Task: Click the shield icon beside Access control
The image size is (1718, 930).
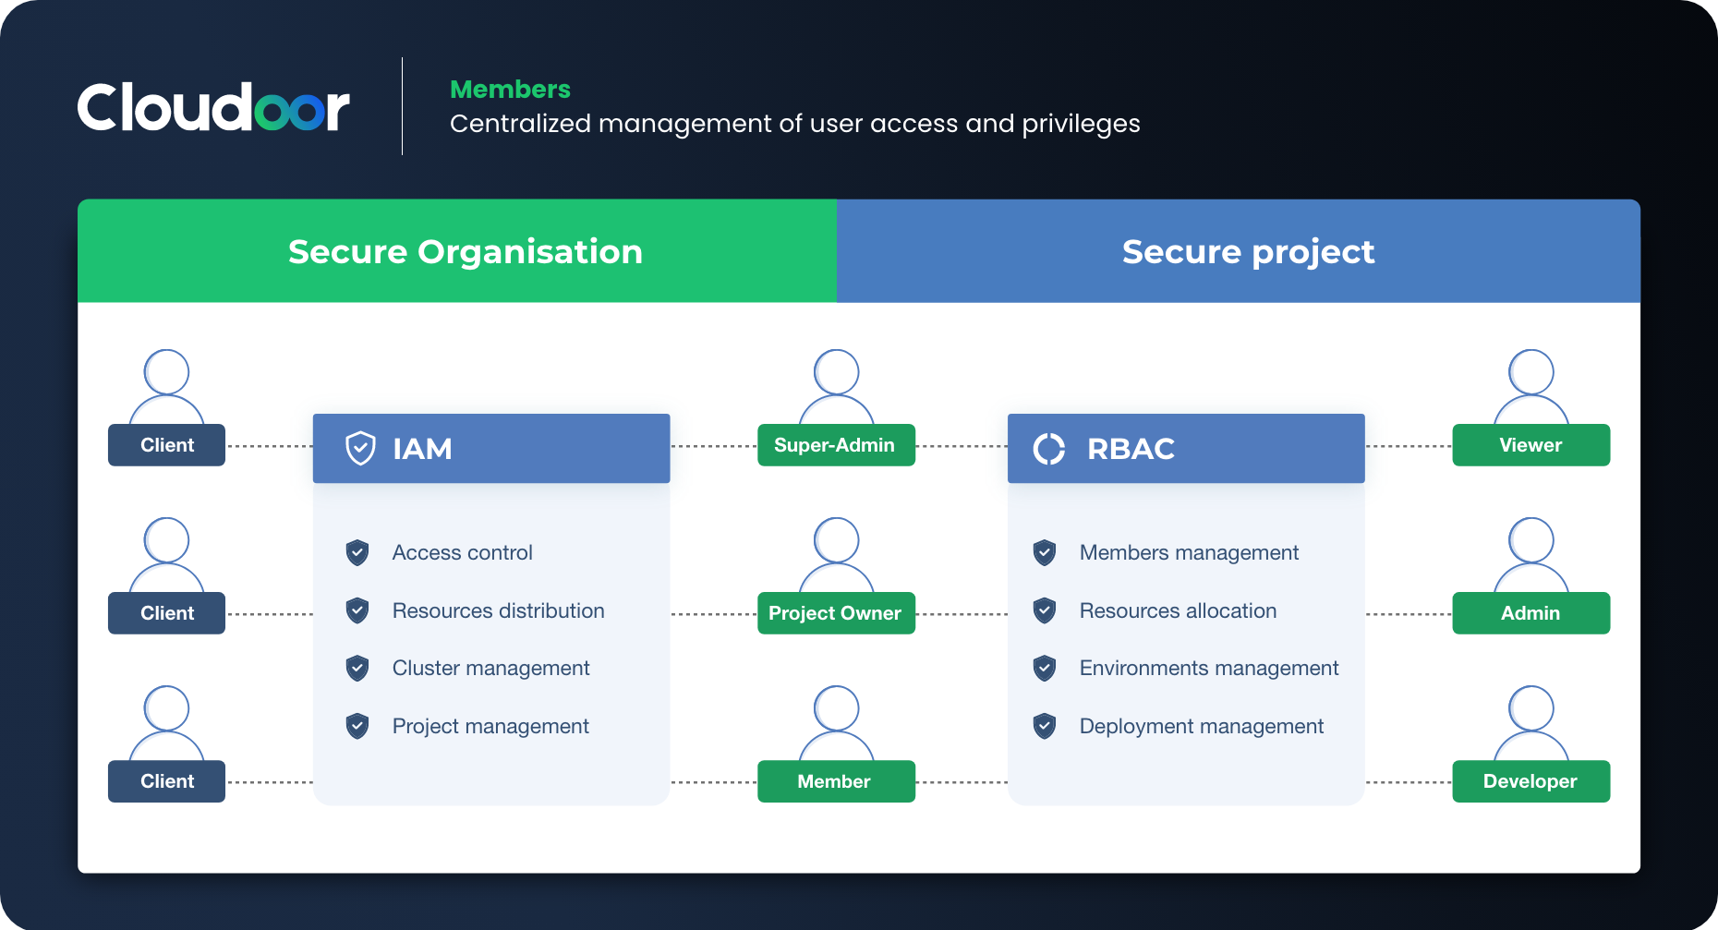Action: pyautogui.click(x=357, y=552)
